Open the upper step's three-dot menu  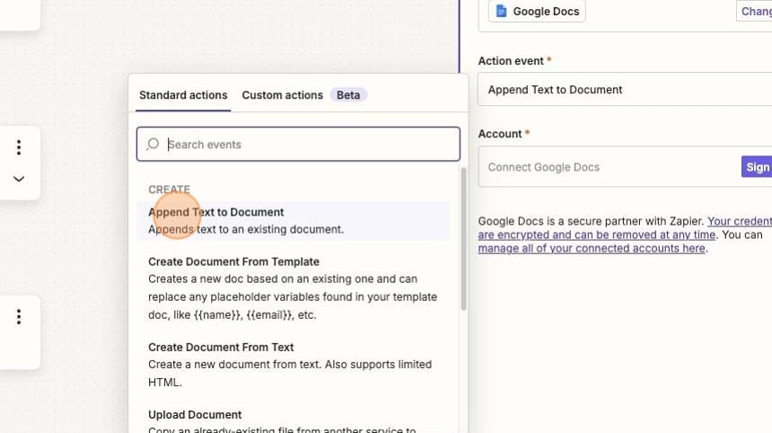click(19, 147)
